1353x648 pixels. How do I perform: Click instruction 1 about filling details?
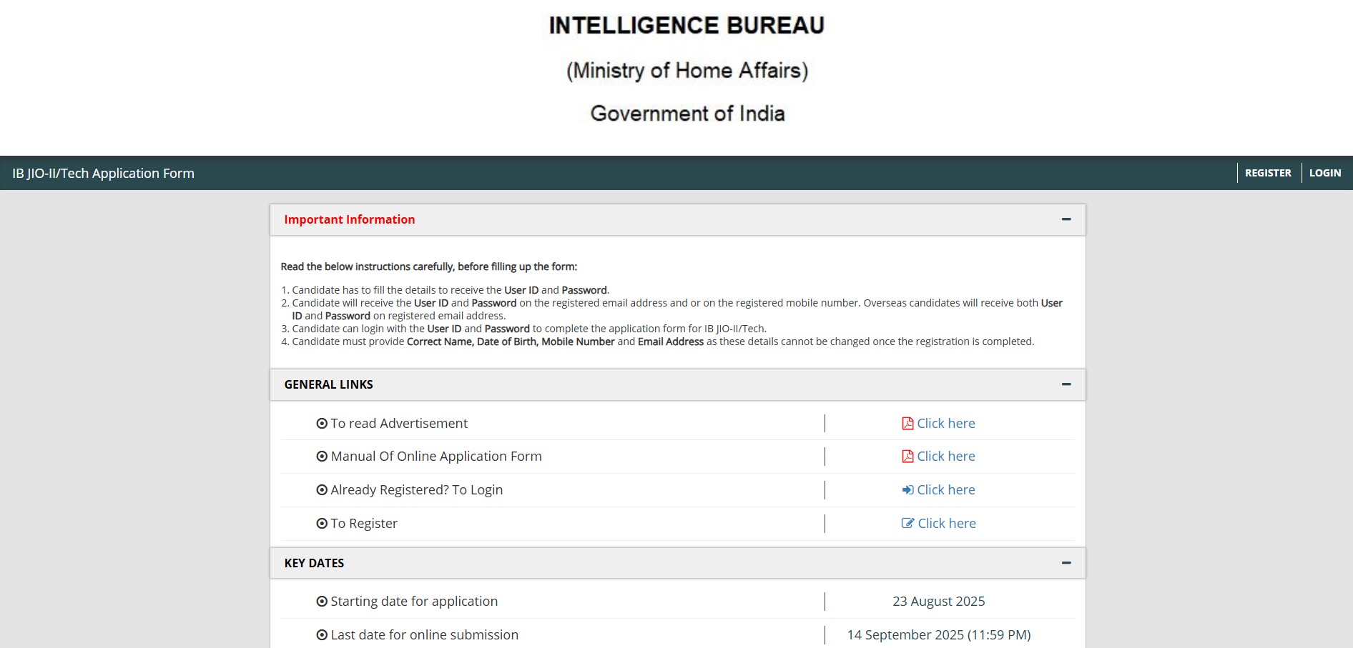point(451,290)
